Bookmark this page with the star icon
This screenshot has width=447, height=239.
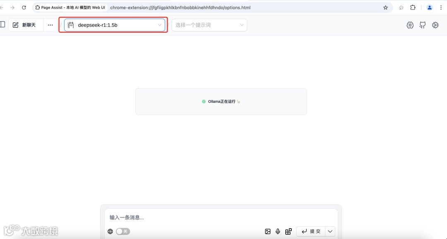[x=385, y=8]
